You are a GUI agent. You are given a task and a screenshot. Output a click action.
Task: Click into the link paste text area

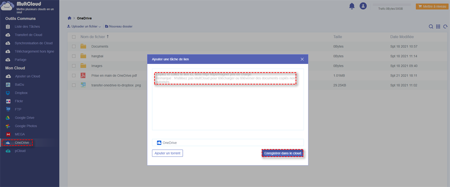(228, 99)
